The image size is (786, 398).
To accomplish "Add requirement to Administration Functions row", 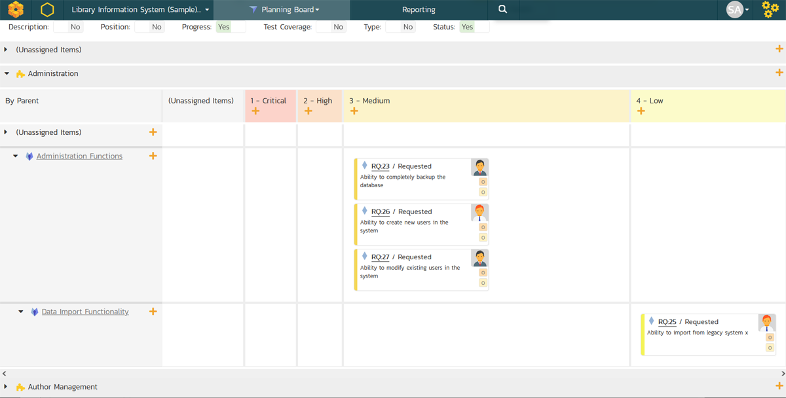I will 153,156.
